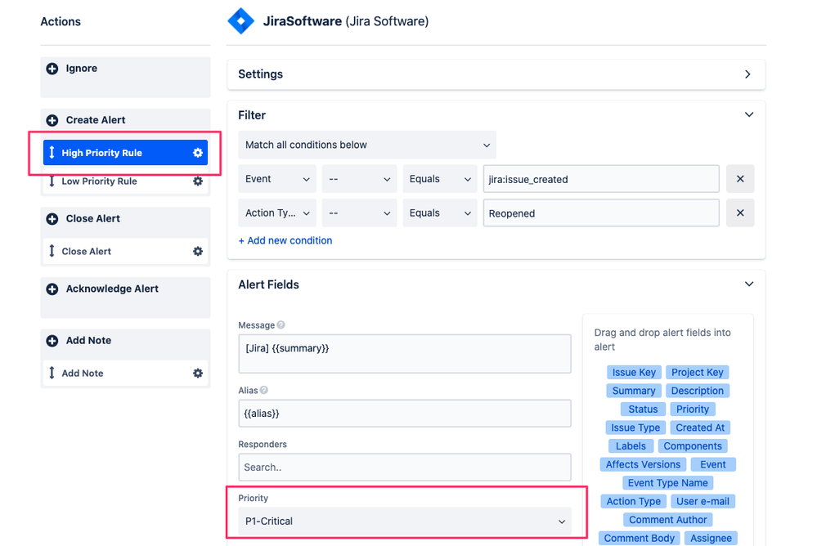
Task: Select the Issue Key field tag
Action: tap(634, 373)
